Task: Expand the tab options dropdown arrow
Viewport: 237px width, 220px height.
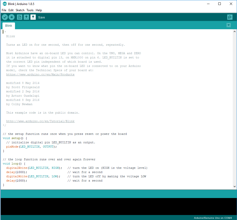Action: (x=229, y=25)
